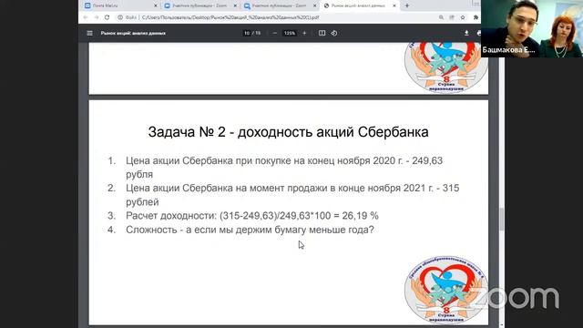Open the search icon in the address bar
The image size is (583, 328).
(x=441, y=17)
